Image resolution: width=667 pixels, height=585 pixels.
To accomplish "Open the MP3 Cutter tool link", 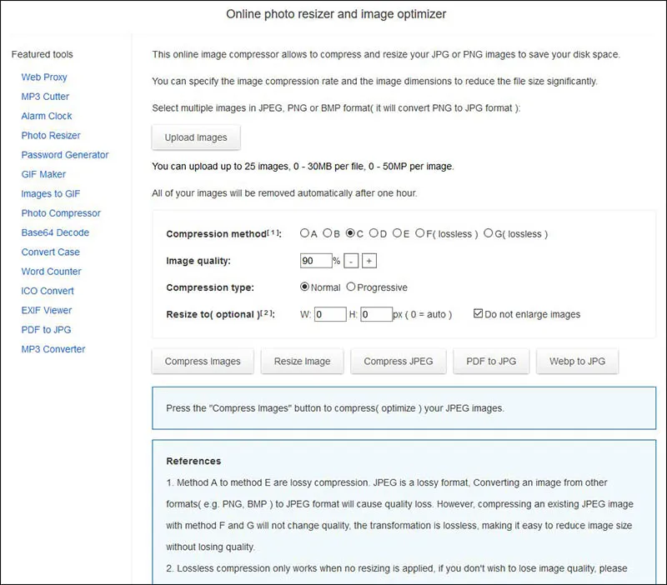I will (45, 97).
